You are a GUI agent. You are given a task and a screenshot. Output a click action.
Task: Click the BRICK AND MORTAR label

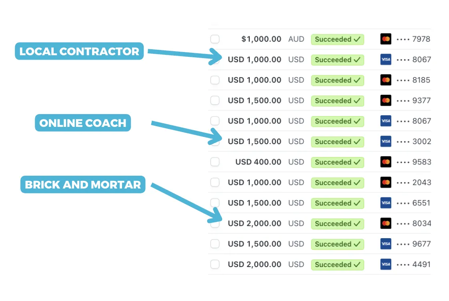pos(83,185)
